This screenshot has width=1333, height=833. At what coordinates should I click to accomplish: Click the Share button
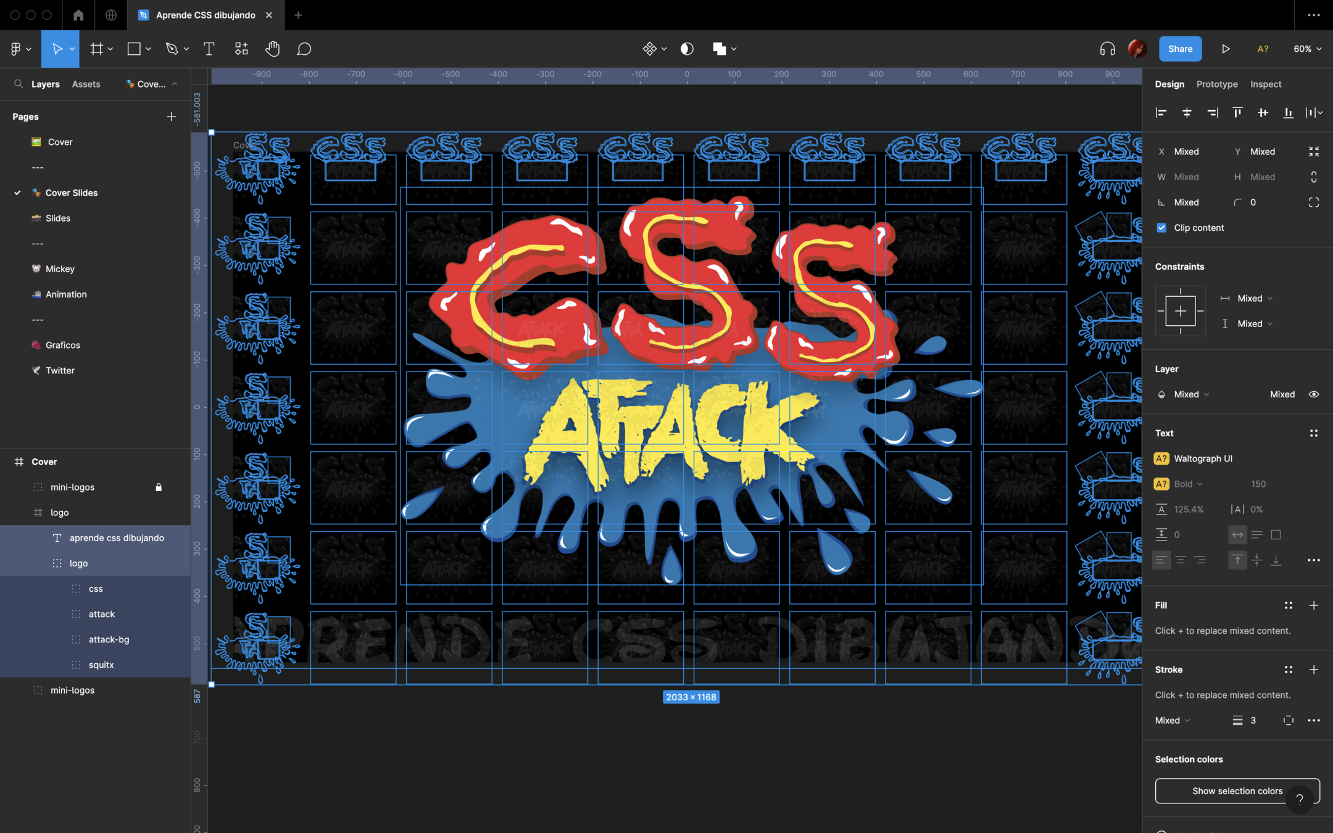pyautogui.click(x=1180, y=49)
